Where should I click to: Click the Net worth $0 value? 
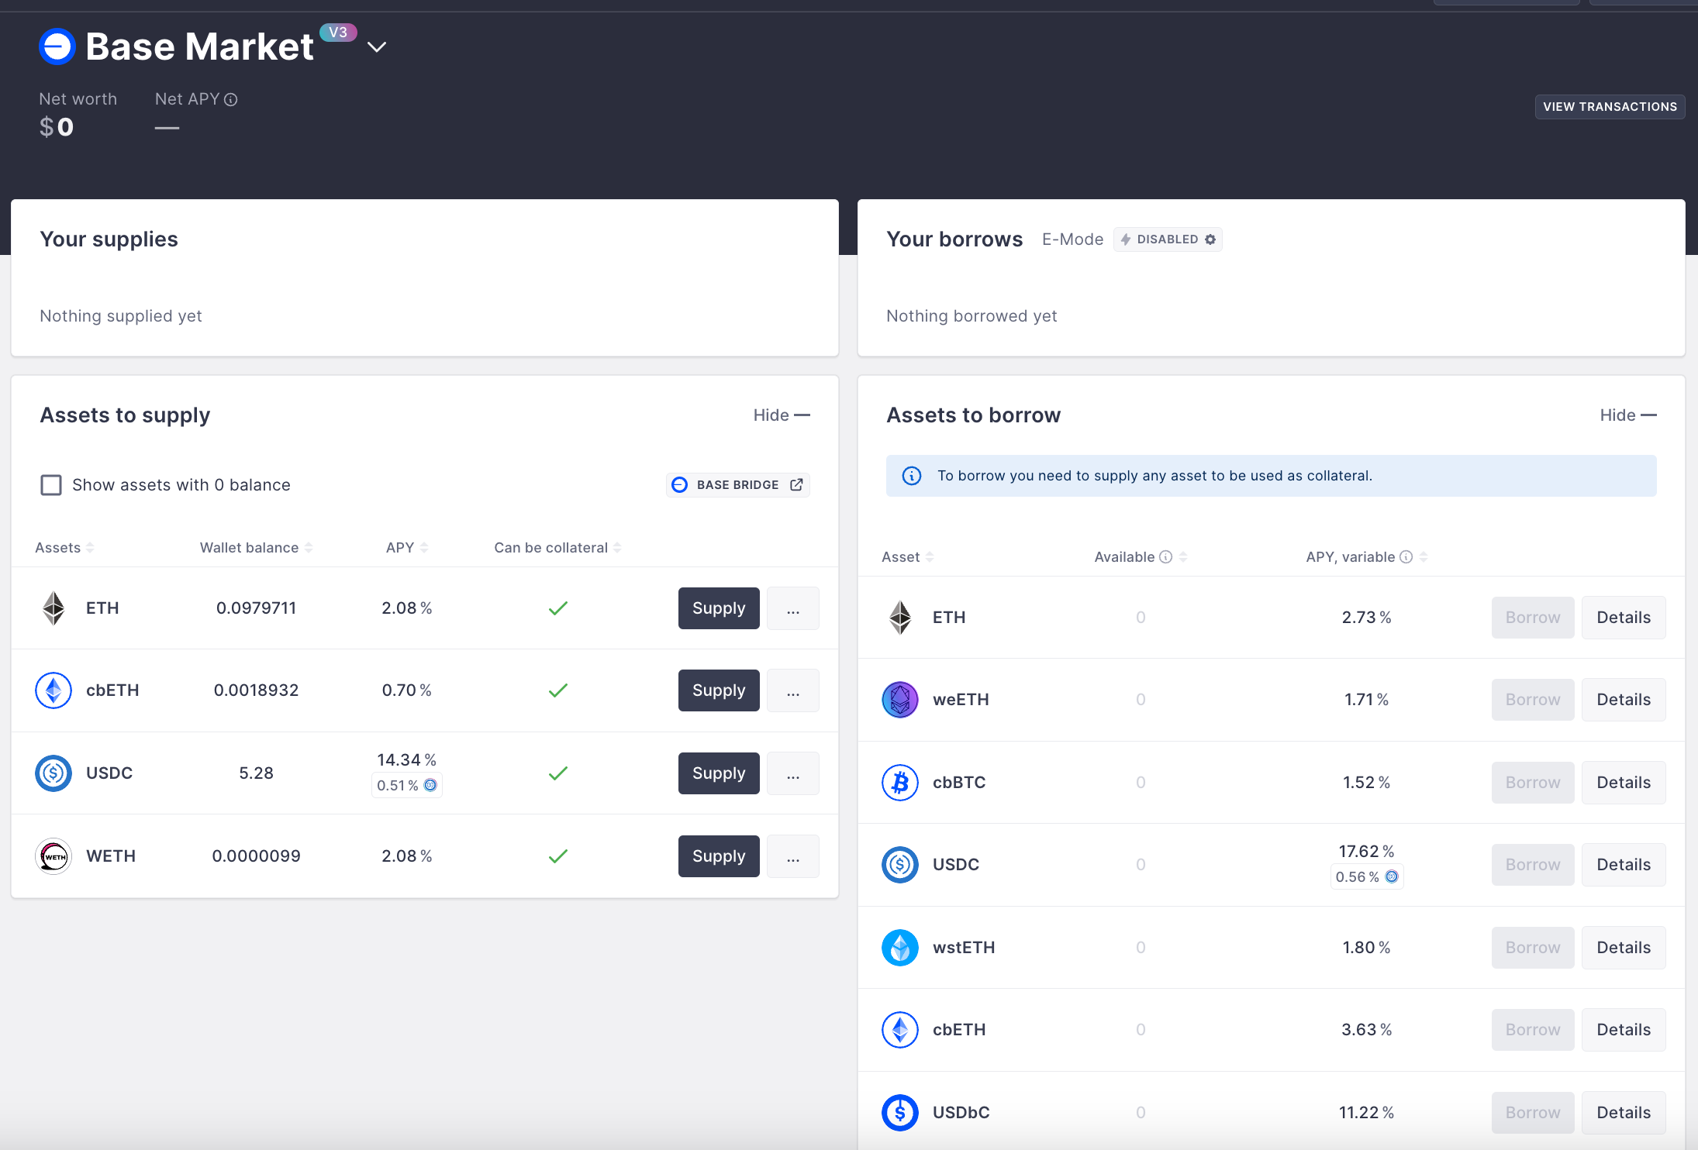(x=57, y=127)
